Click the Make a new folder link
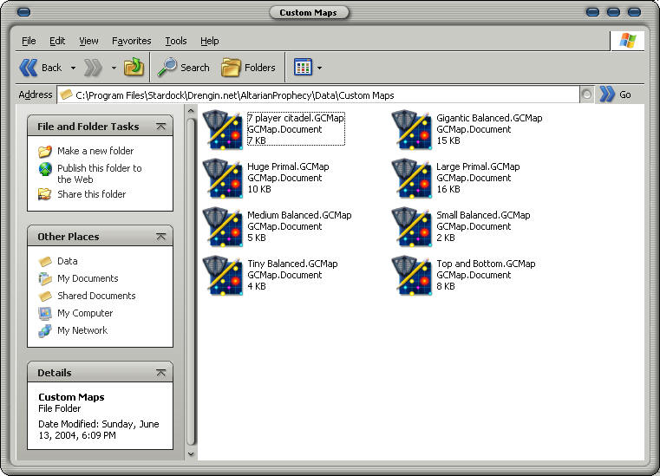The image size is (660, 476). 95,151
